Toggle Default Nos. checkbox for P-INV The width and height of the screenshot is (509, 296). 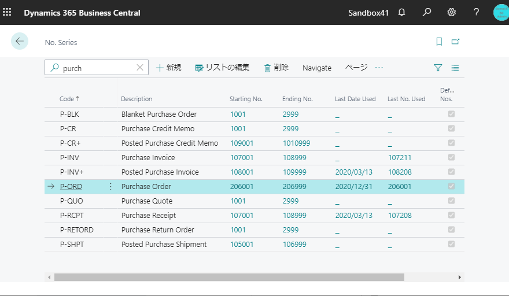tap(451, 157)
